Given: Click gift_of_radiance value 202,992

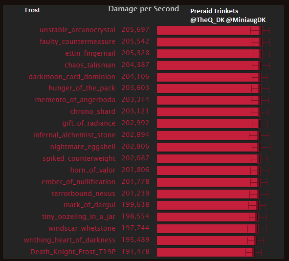Looking at the screenshot, I should pyautogui.click(x=135, y=123).
